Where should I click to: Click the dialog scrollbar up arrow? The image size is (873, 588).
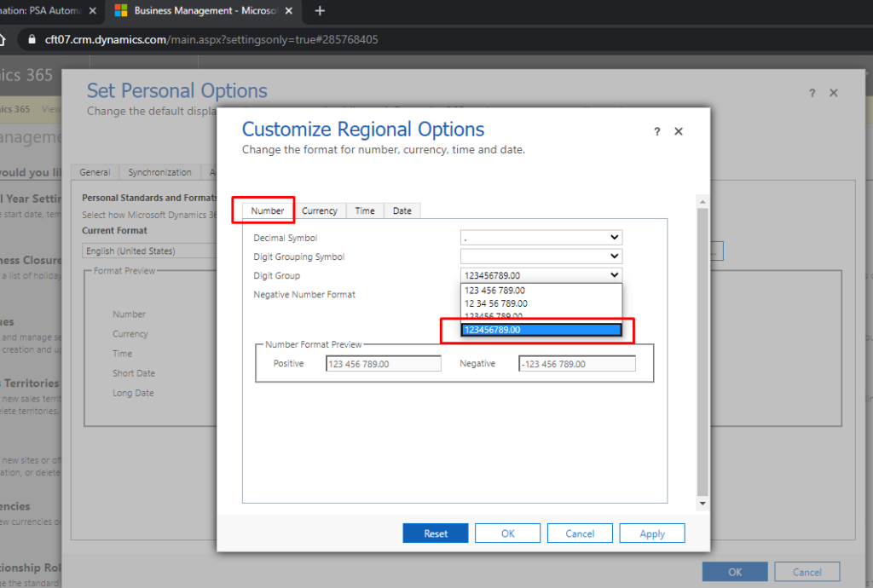click(702, 201)
